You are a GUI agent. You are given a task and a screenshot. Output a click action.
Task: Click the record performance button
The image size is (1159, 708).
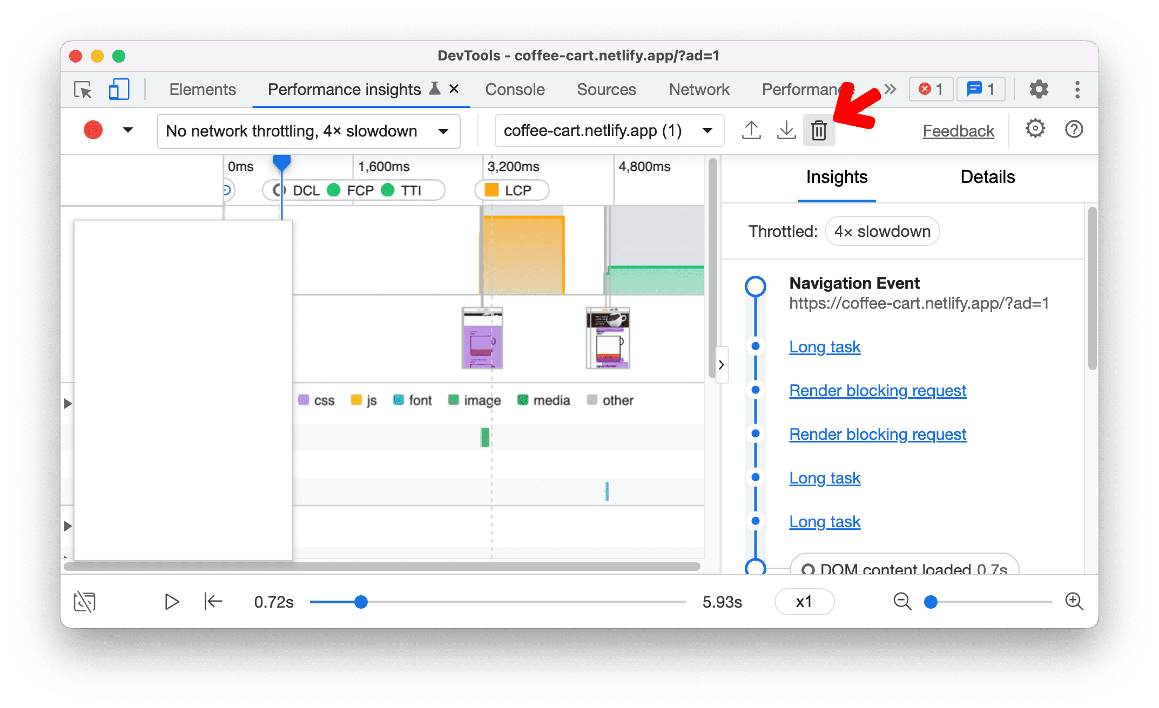(x=92, y=131)
